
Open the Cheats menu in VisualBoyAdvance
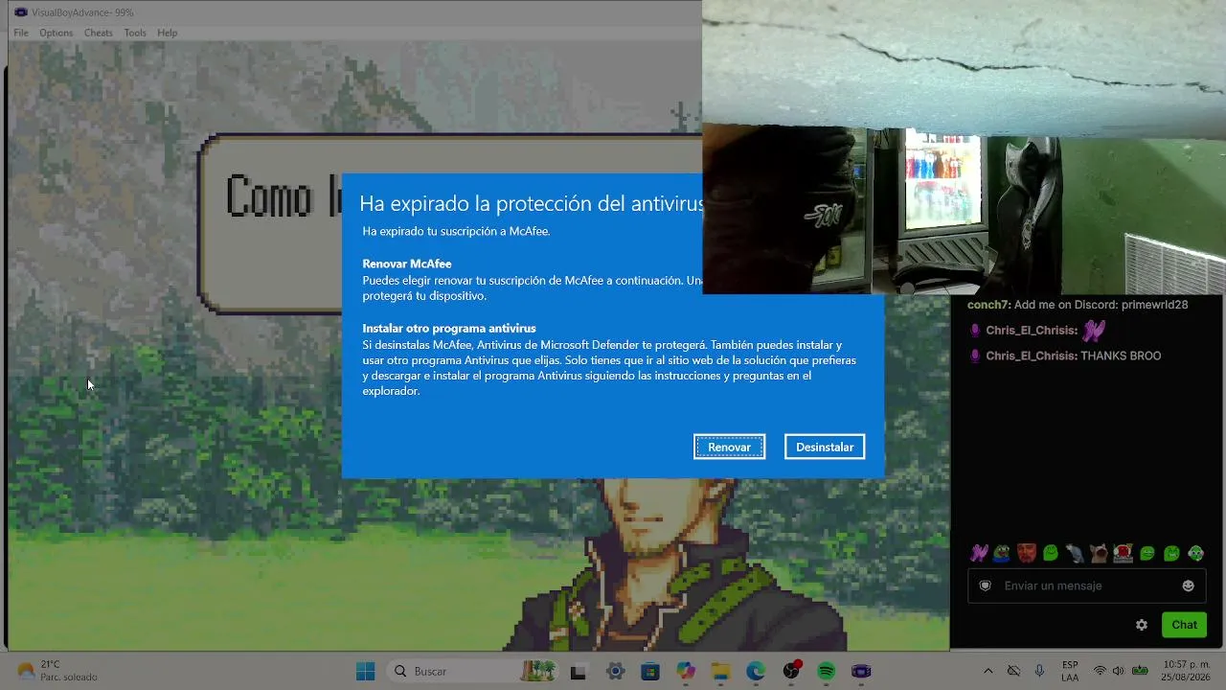[99, 33]
